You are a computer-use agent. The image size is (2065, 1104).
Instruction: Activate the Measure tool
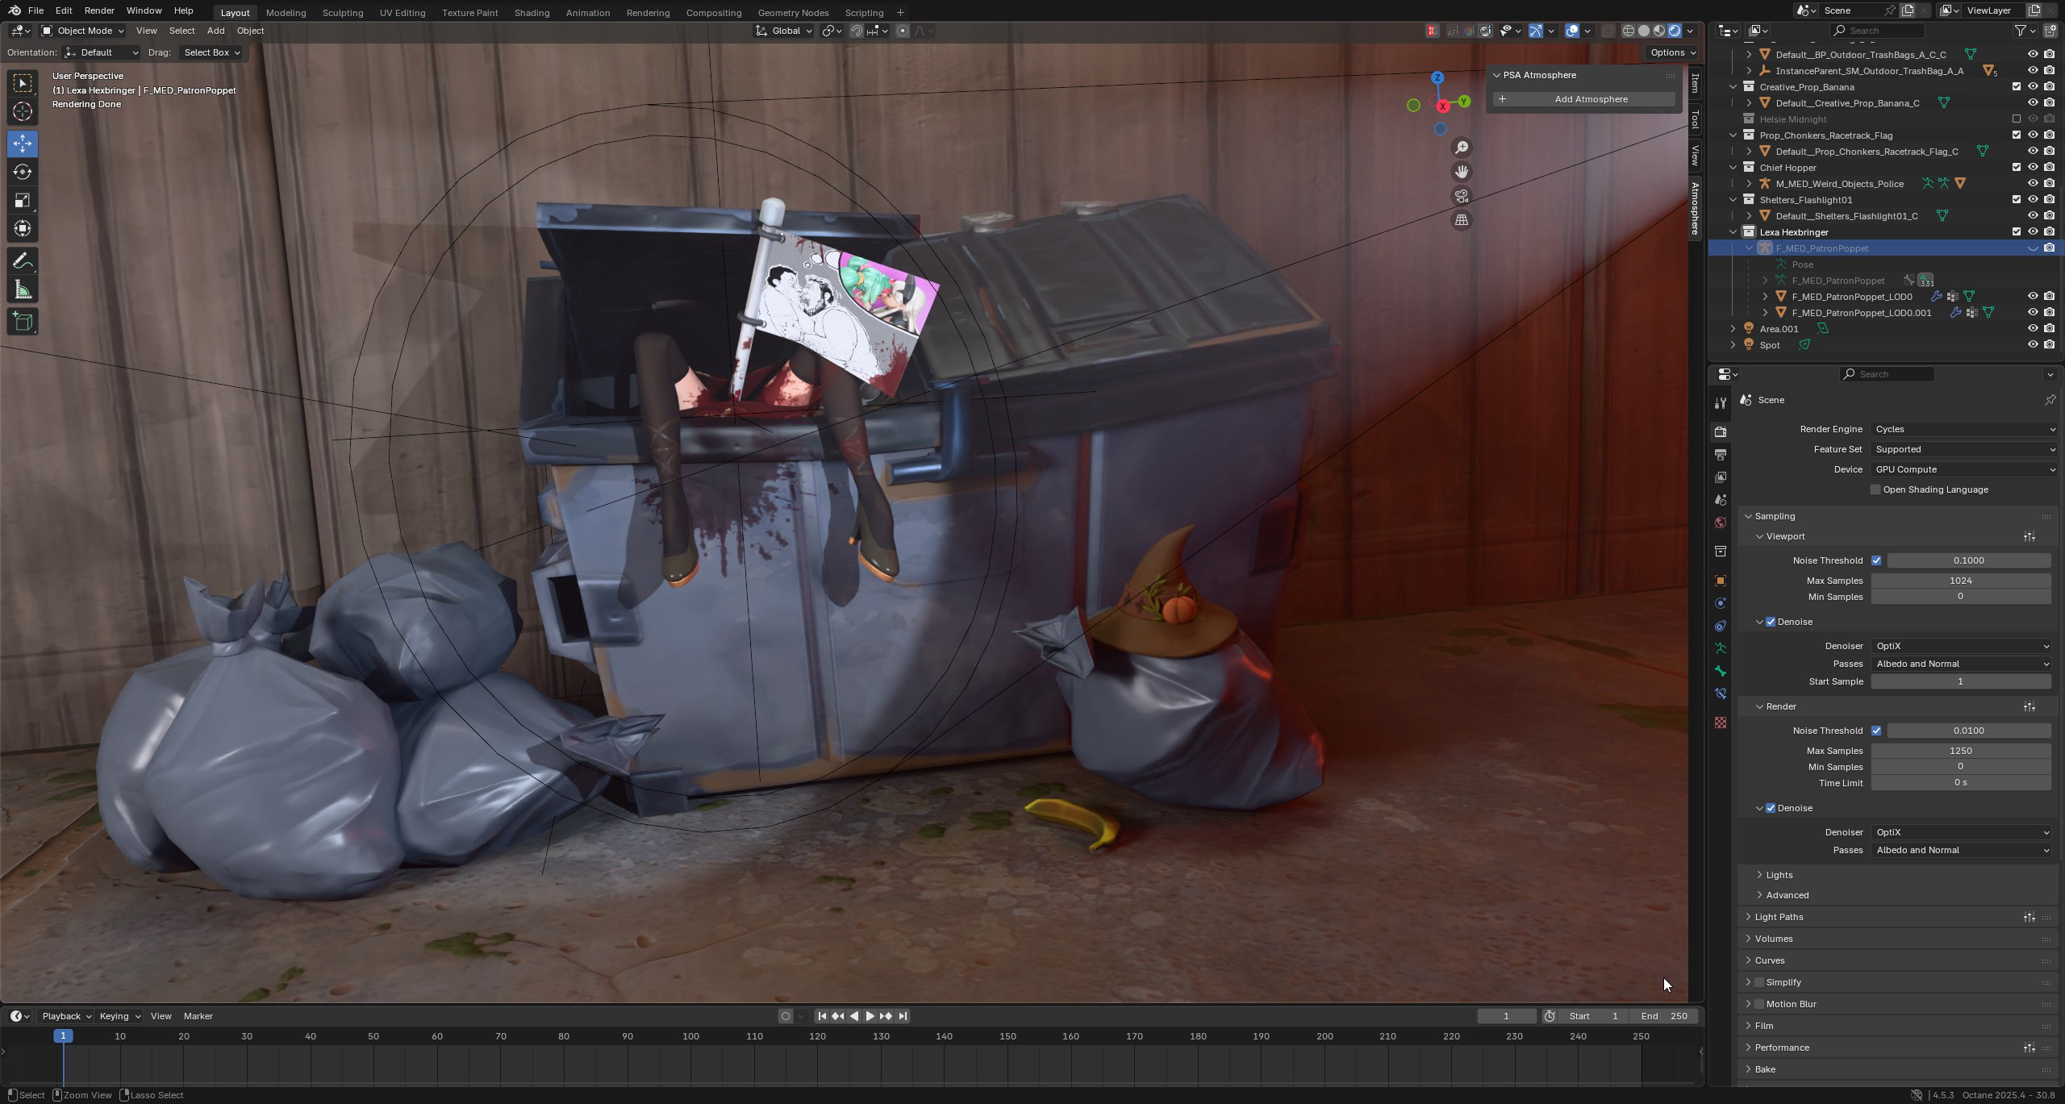23,290
